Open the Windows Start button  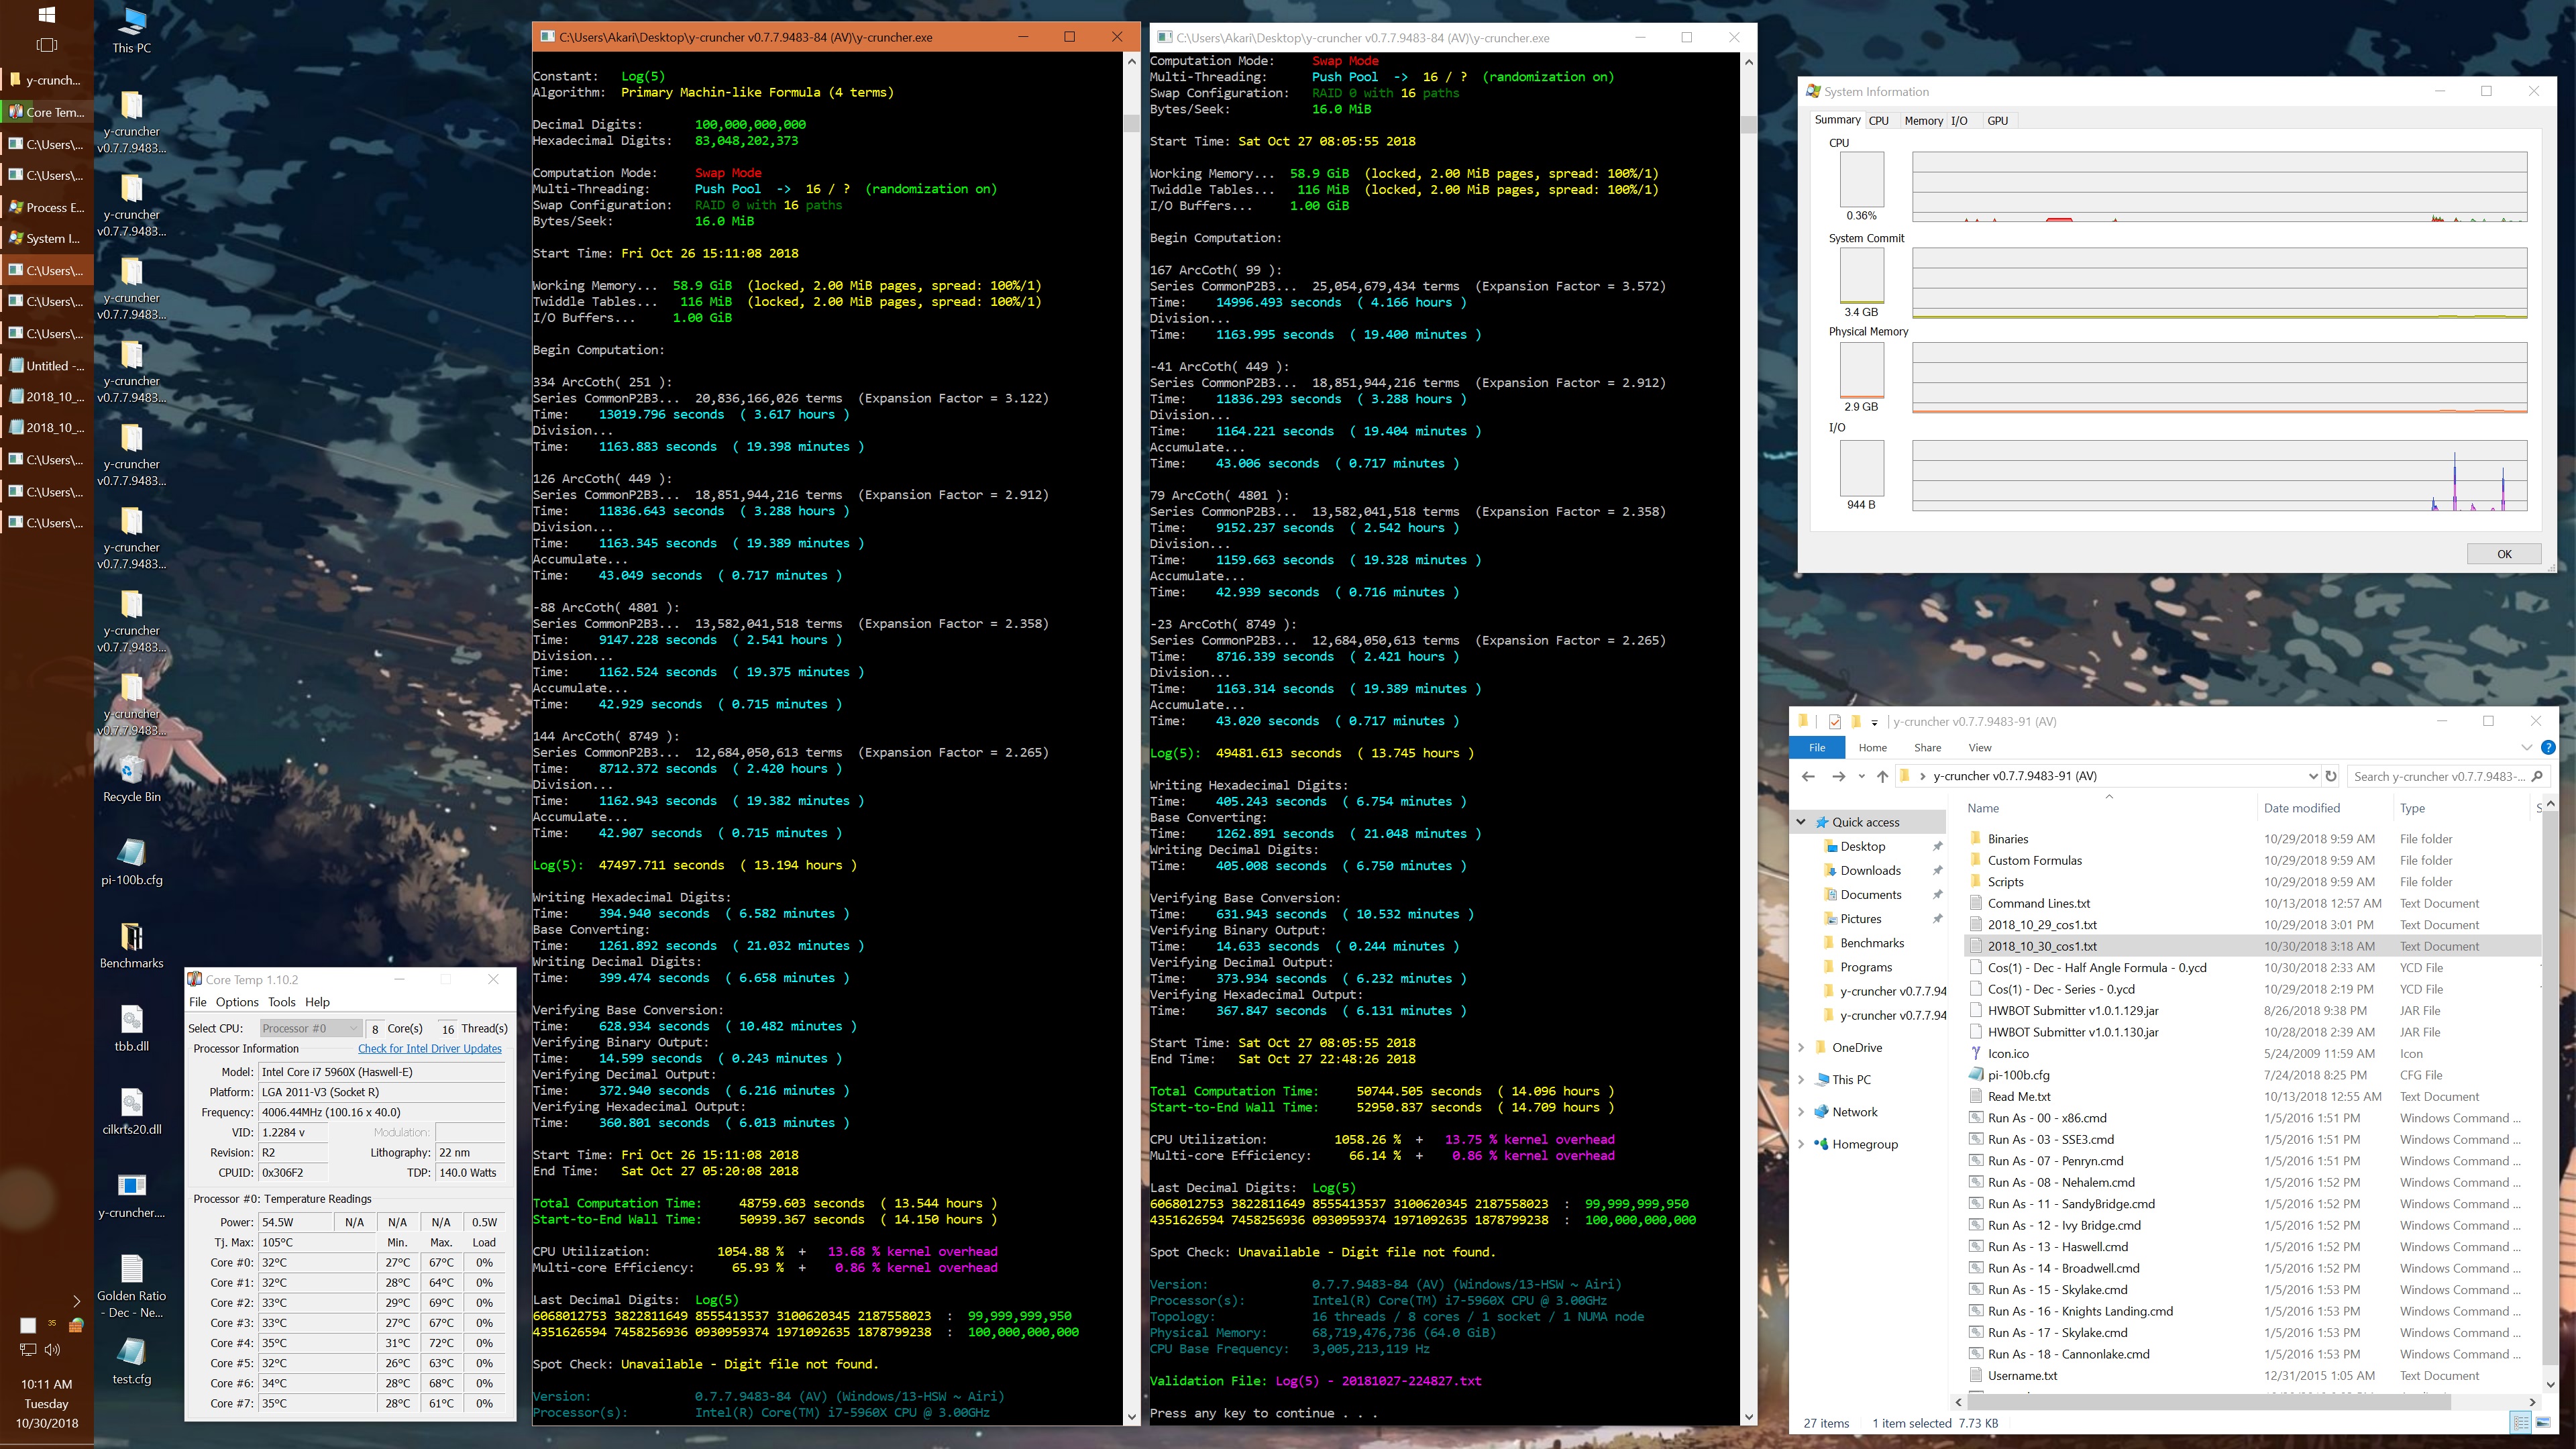(46, 15)
